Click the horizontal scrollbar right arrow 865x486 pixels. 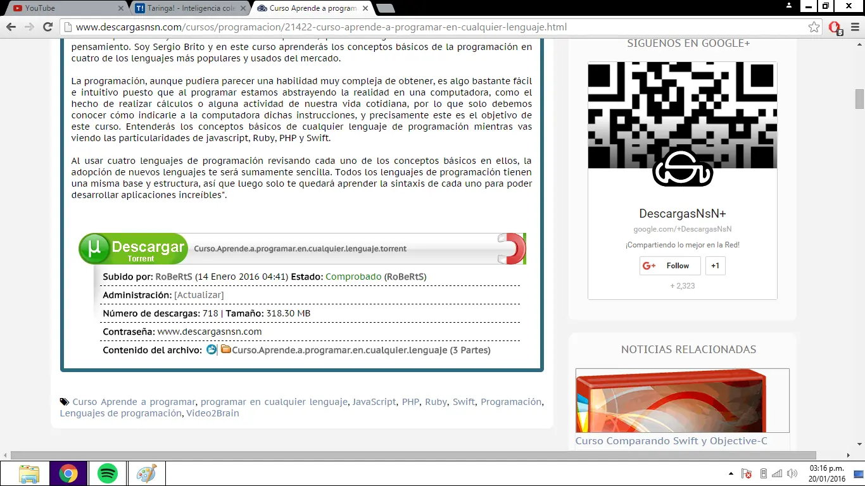[x=850, y=455]
